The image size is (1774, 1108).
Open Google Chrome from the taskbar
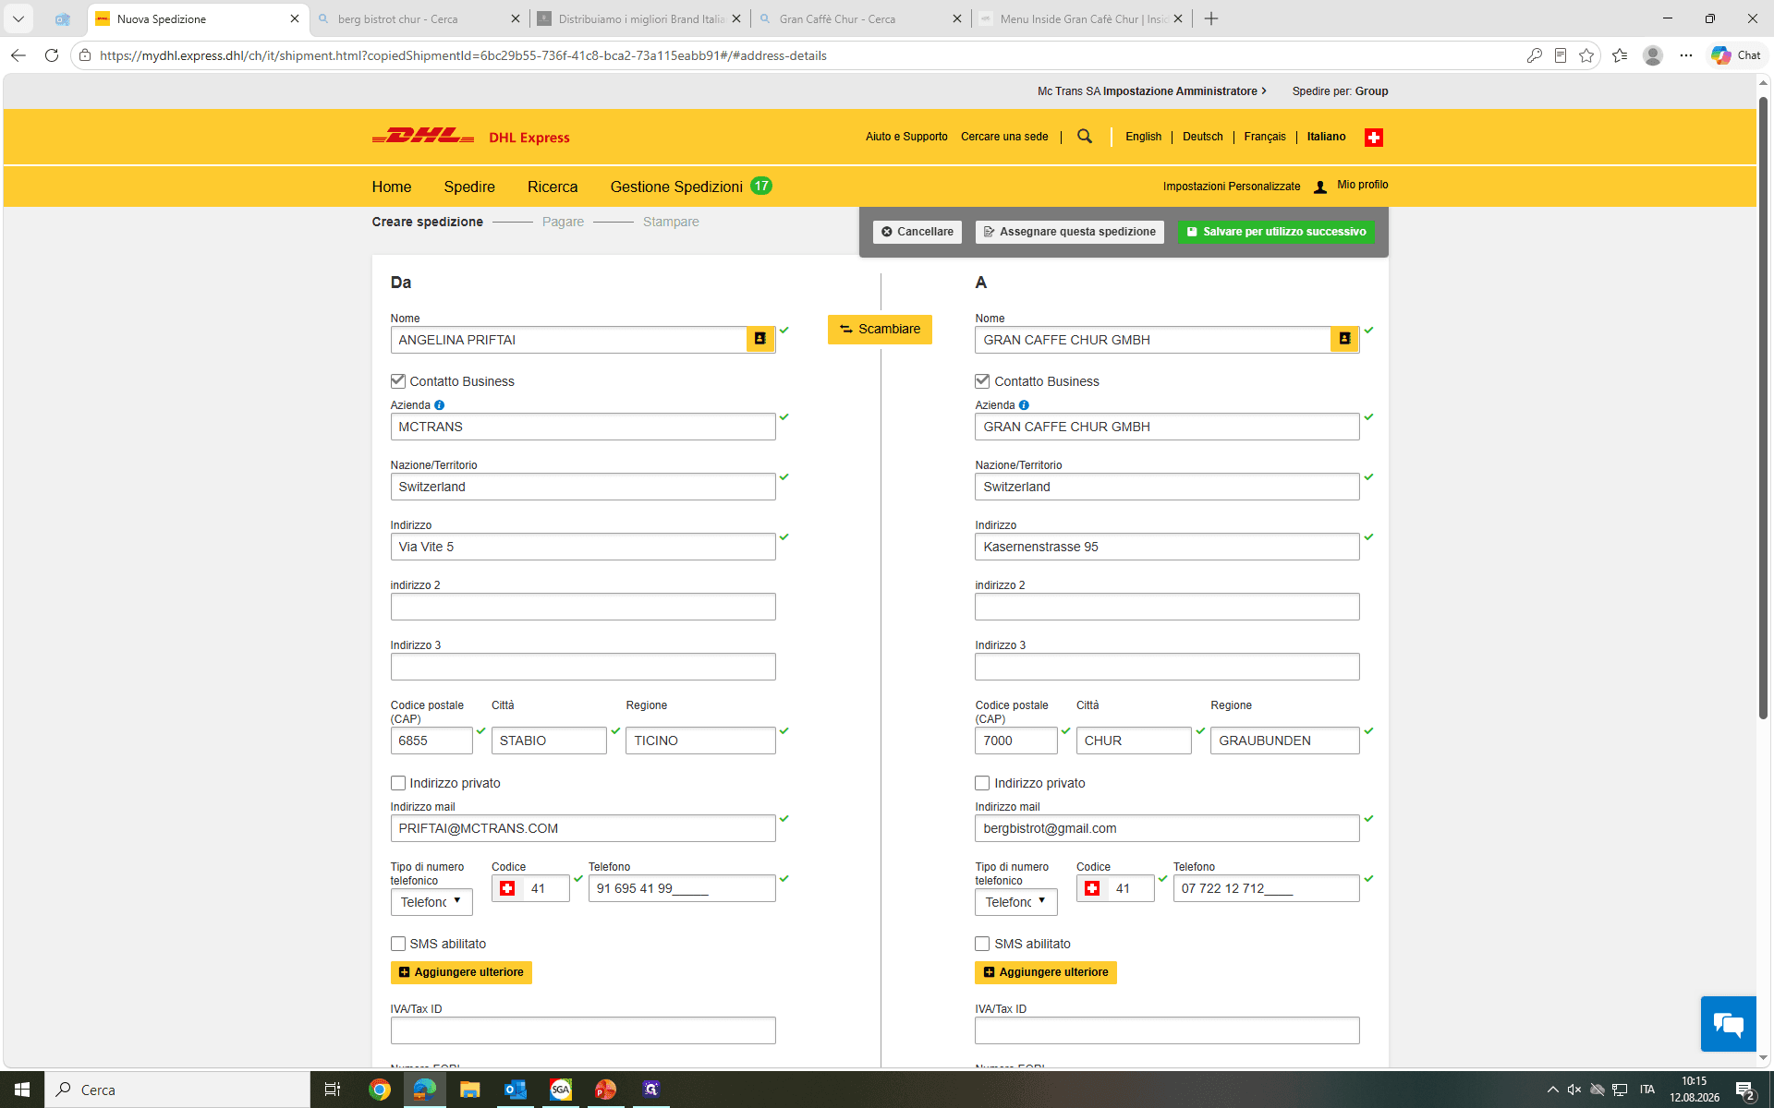click(379, 1090)
